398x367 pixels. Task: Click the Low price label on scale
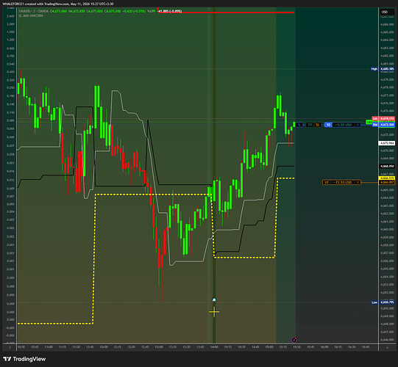374,302
